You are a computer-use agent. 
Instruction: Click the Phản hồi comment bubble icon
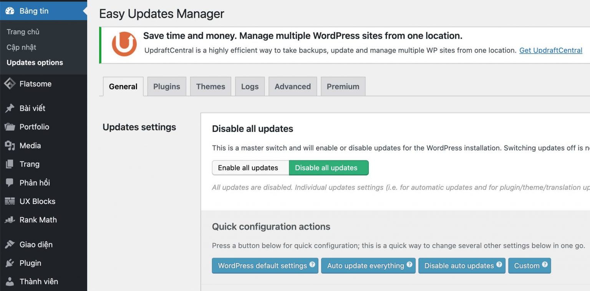click(x=10, y=183)
